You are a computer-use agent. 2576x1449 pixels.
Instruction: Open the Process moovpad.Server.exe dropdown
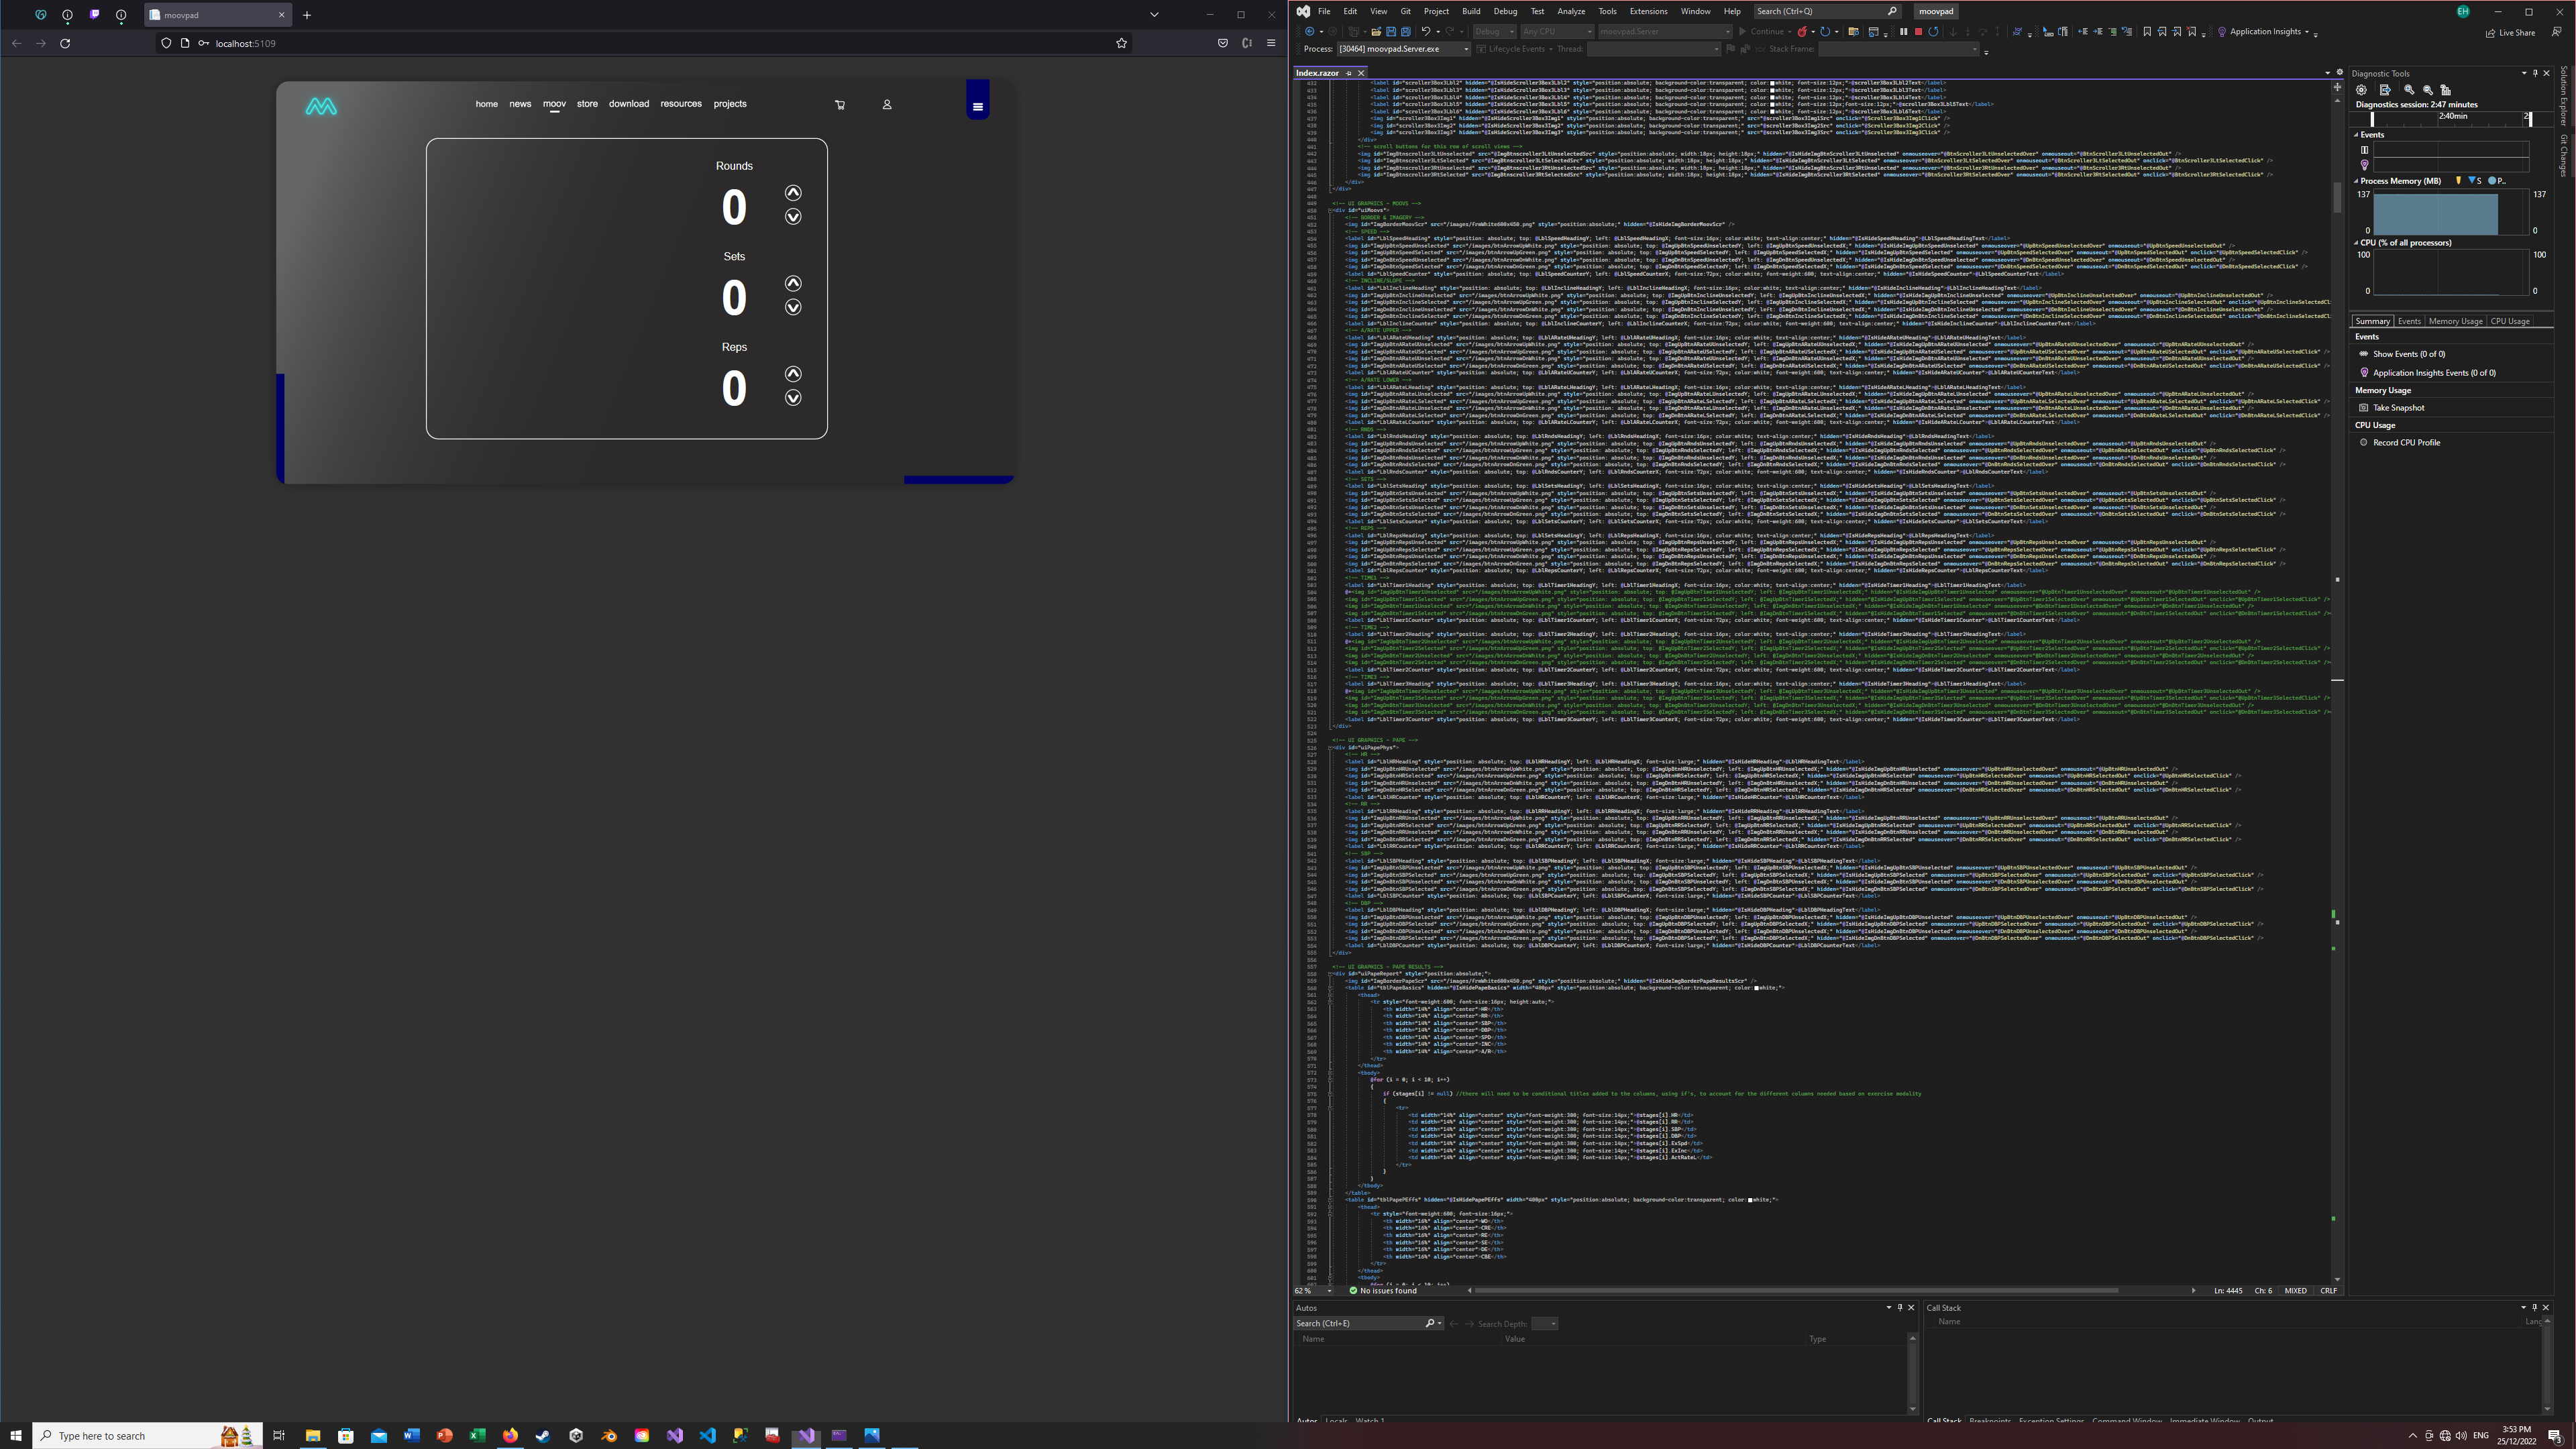[x=1404, y=49]
